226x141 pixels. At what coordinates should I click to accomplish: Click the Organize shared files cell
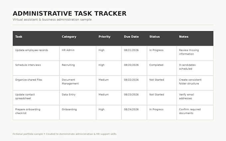pyautogui.click(x=36, y=83)
